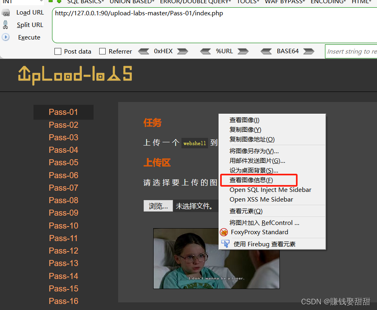
Task: Choose 将图像另存为(V)... entry
Action: point(272,151)
